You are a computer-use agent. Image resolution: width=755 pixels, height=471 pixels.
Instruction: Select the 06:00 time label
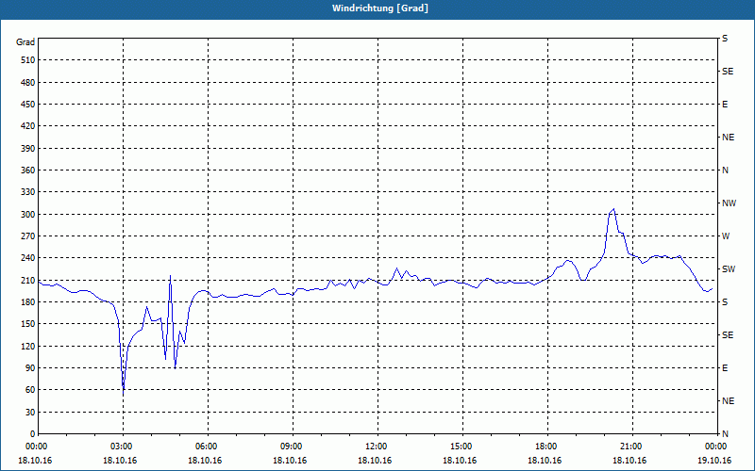pyautogui.click(x=208, y=447)
